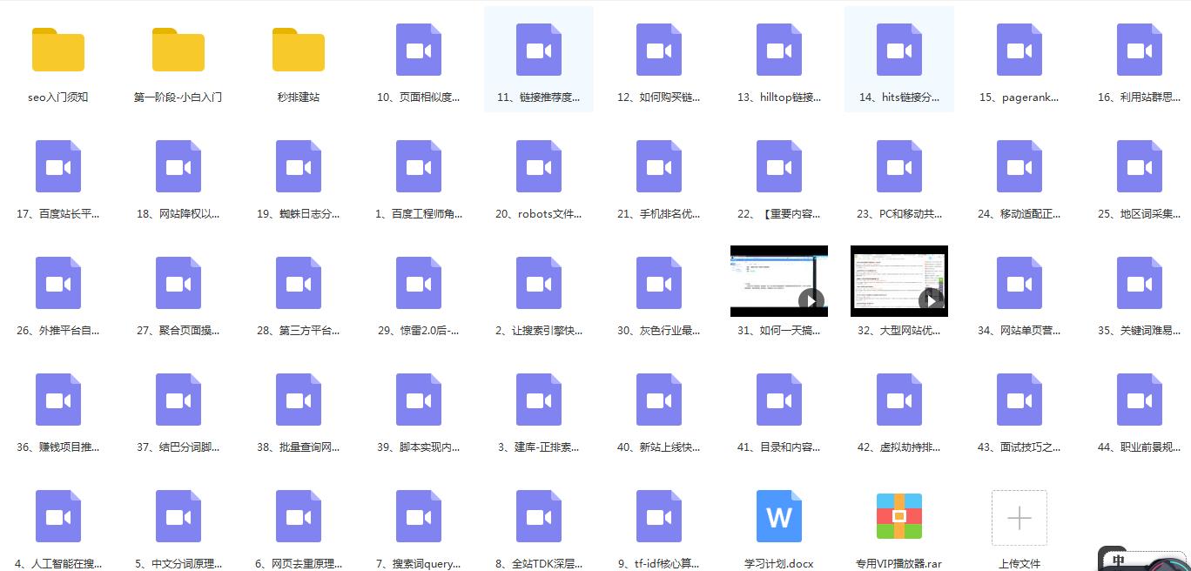This screenshot has height=571, width=1191.
Task: Select the 专用VIP播放器.rar archive
Action: pos(898,515)
